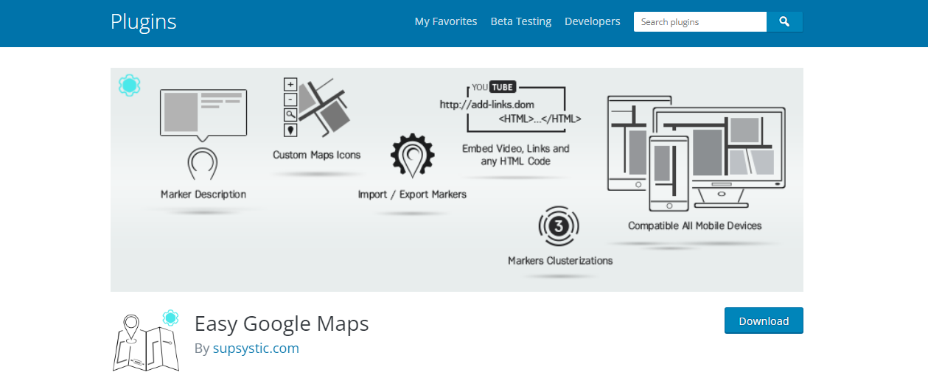This screenshot has height=392, width=928.
Task: Click the Import / Export Markers gear icon
Action: 412,157
